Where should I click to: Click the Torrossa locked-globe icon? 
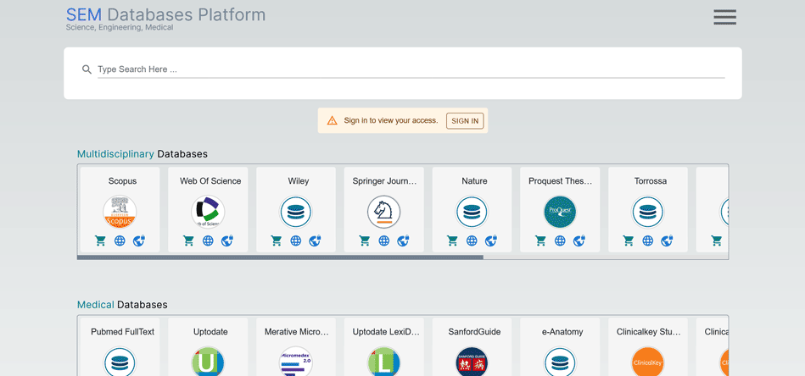coord(668,241)
